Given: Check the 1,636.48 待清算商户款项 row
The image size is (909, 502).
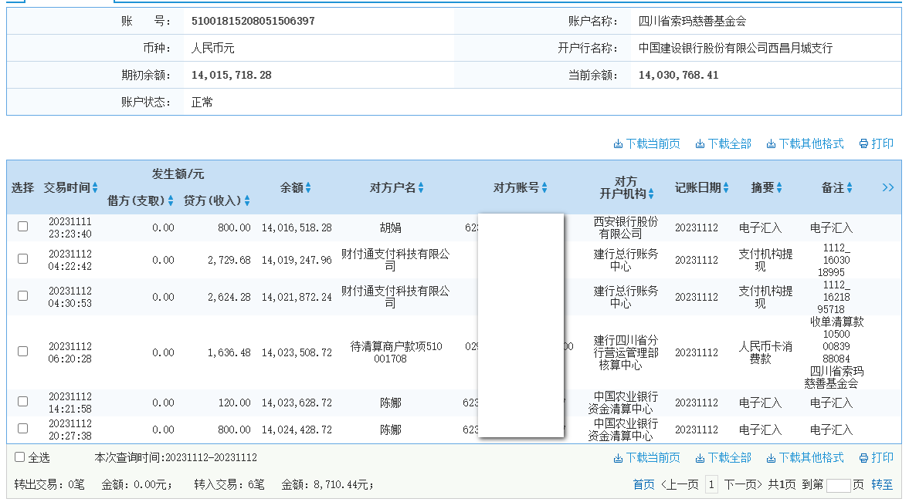Looking at the screenshot, I should [22, 352].
